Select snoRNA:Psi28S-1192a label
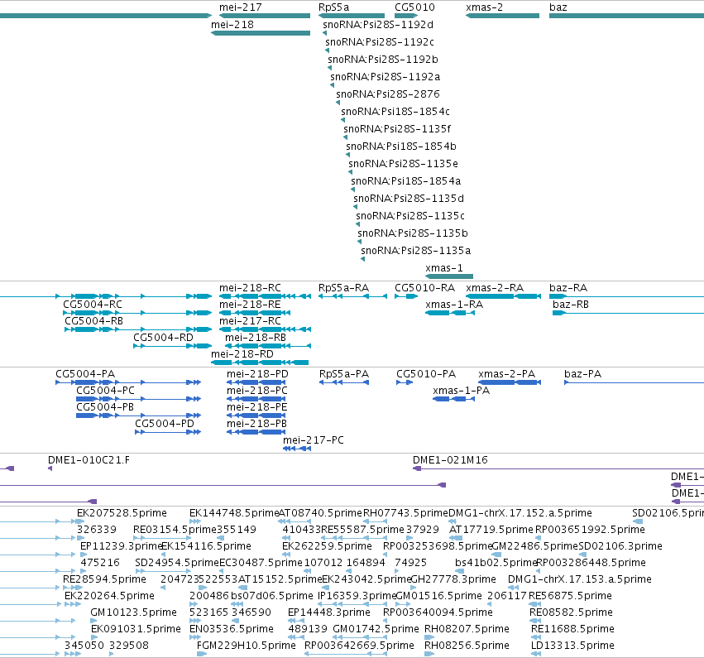Image resolution: width=704 pixels, height=658 pixels. click(386, 77)
